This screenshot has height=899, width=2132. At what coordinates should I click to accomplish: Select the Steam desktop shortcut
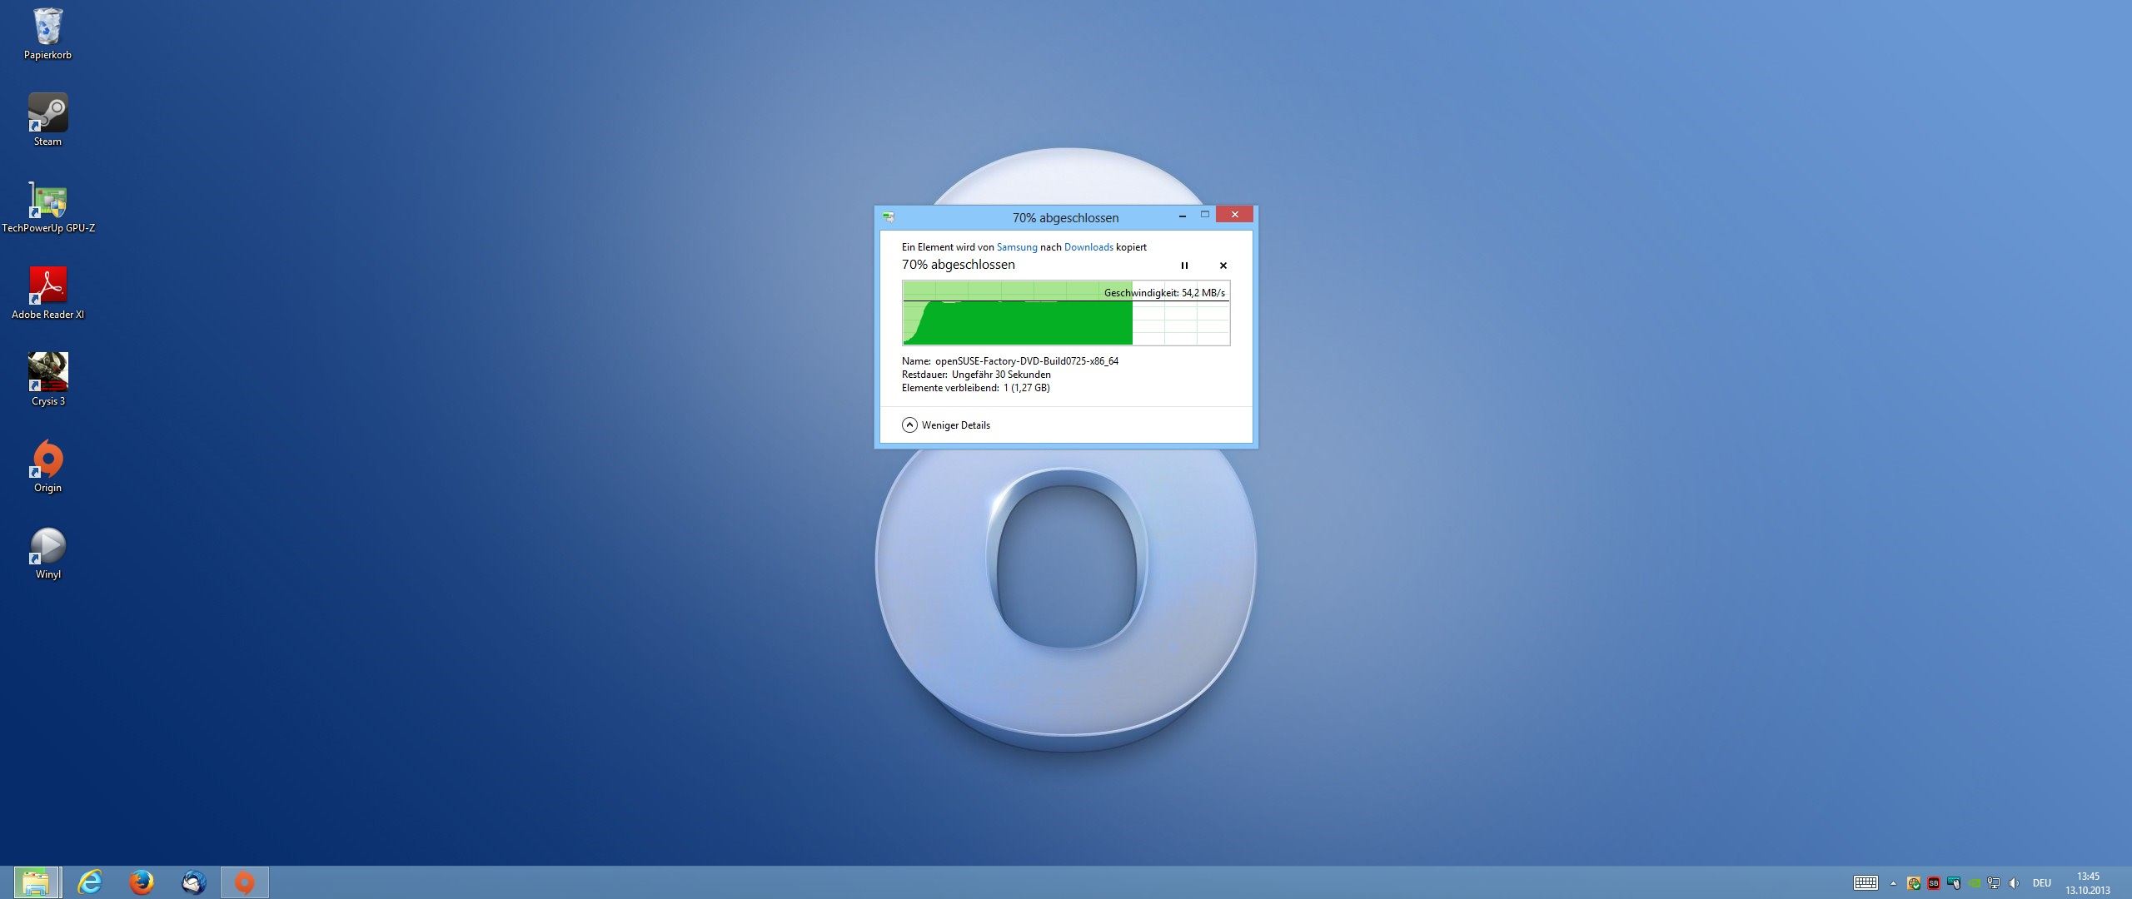click(47, 119)
